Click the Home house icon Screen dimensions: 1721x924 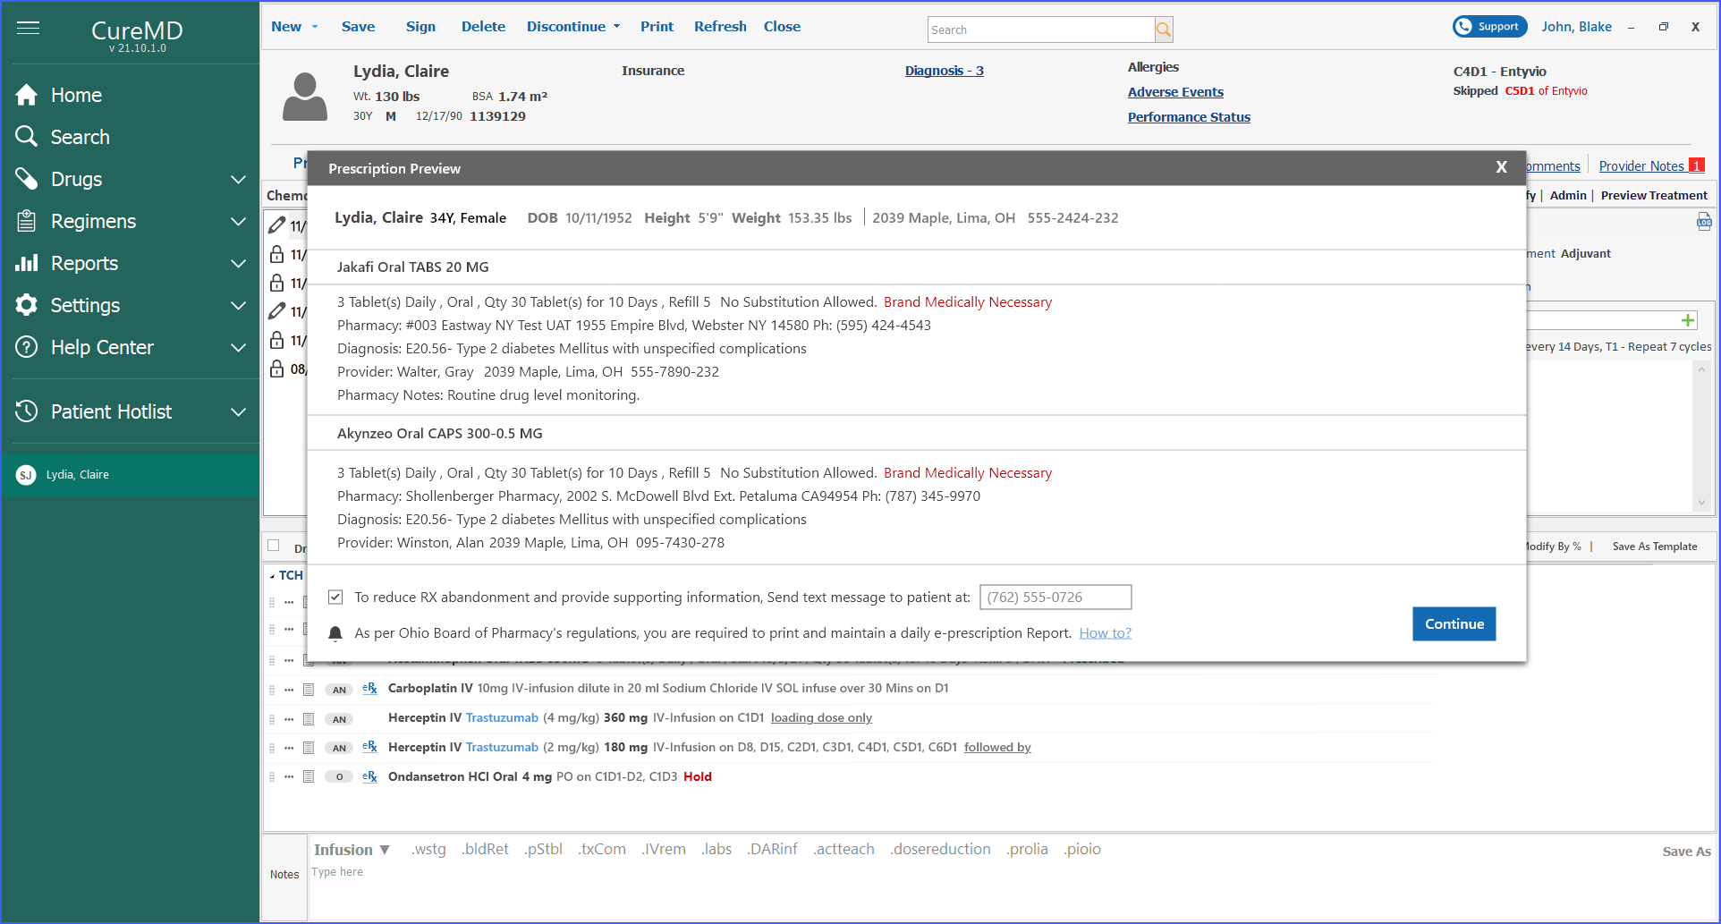click(x=27, y=95)
